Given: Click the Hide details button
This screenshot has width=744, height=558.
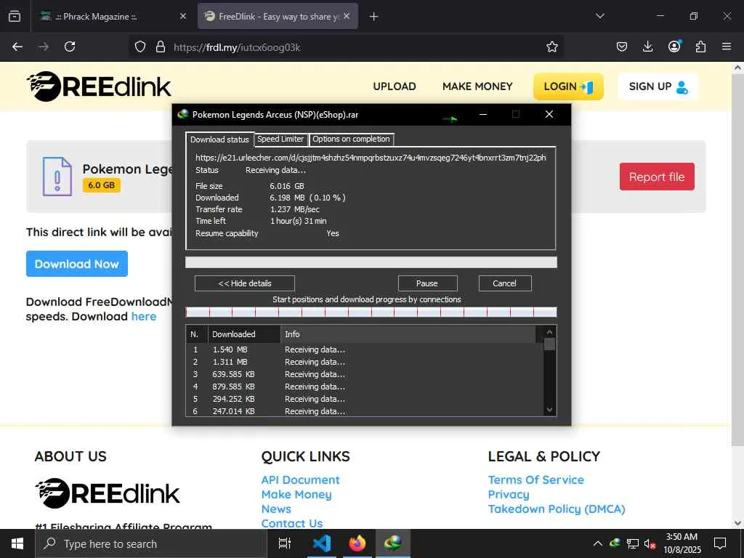Looking at the screenshot, I should point(245,283).
